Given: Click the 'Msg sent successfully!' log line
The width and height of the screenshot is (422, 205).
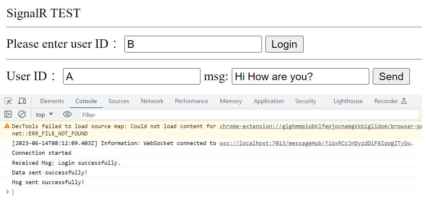Looking at the screenshot, I should pos(48,182).
